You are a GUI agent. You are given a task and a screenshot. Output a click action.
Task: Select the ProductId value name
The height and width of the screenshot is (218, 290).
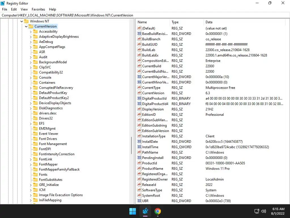pos(150,163)
